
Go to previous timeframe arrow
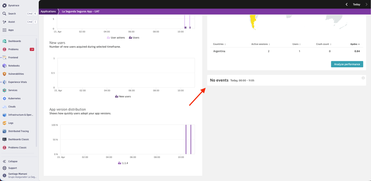(x=346, y=4)
